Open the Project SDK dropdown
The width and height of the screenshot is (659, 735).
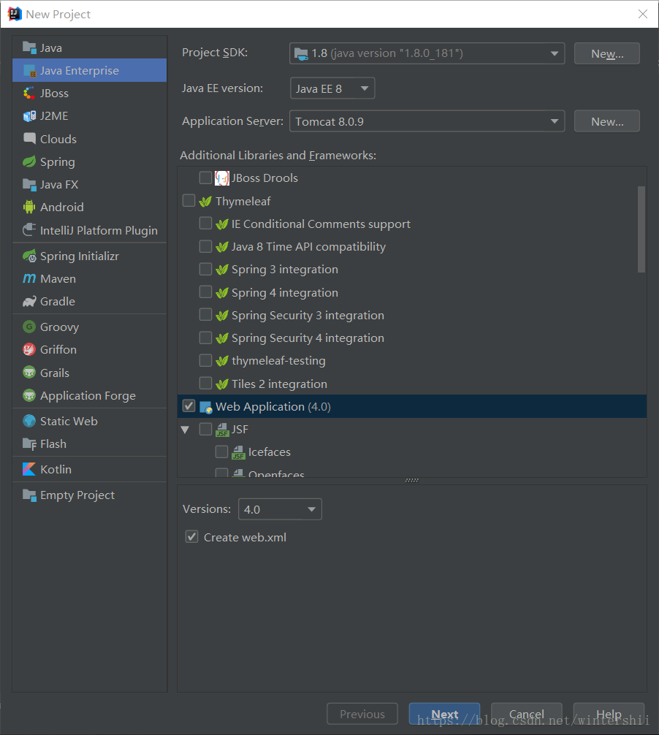tap(427, 53)
